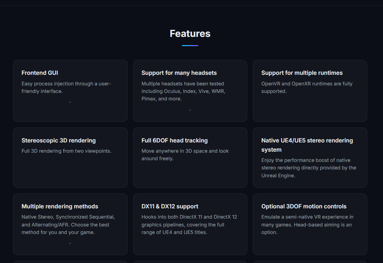
Task: Click the Features section heading
Action: pos(190,34)
